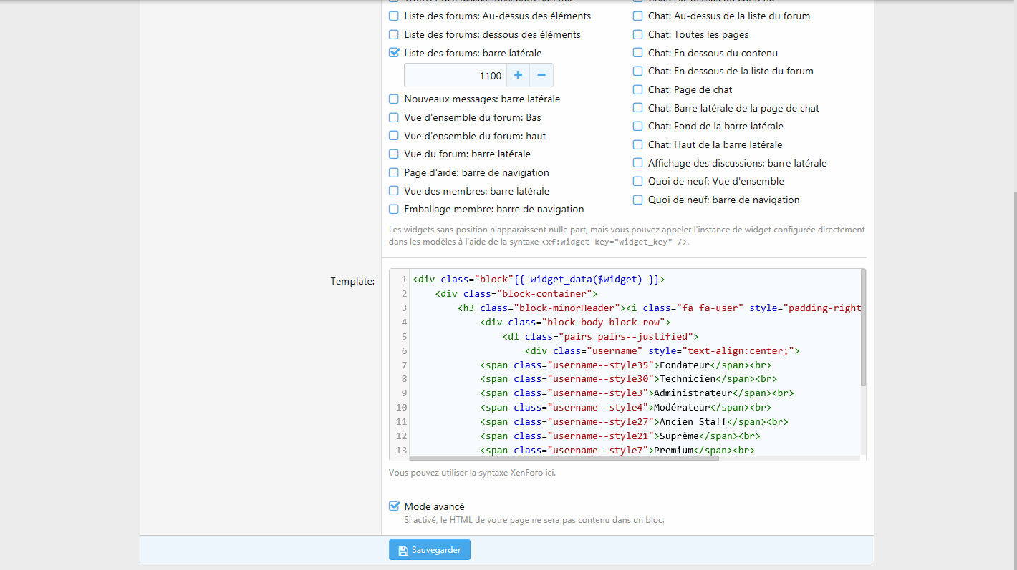Viewport: 1017px width, 570px height.
Task: Enable 'Quoi de neuf: Vue d'ensemble'
Action: pos(638,182)
